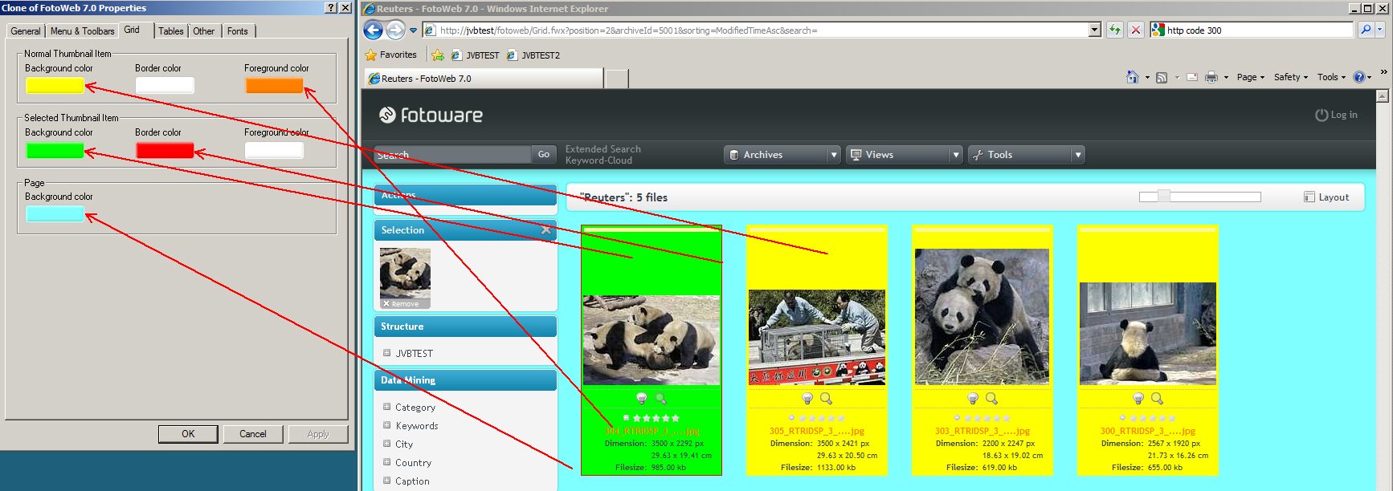Click the Log in power icon

click(1321, 115)
